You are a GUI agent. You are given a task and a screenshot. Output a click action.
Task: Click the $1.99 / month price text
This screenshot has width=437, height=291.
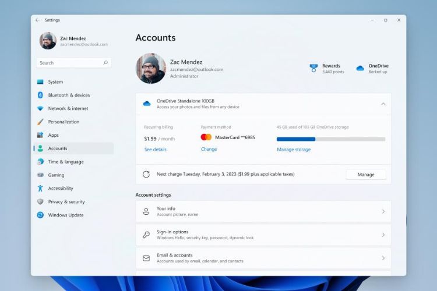(160, 139)
